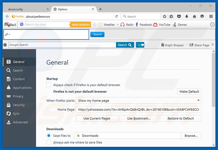The height and width of the screenshot is (150, 218).
Task: Open Bright Shopper
Action: (172, 45)
